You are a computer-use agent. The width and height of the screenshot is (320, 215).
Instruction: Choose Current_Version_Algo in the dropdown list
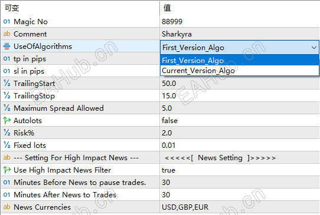[240, 71]
